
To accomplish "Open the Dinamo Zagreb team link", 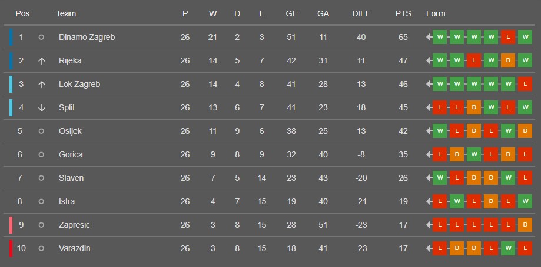I will [87, 38].
